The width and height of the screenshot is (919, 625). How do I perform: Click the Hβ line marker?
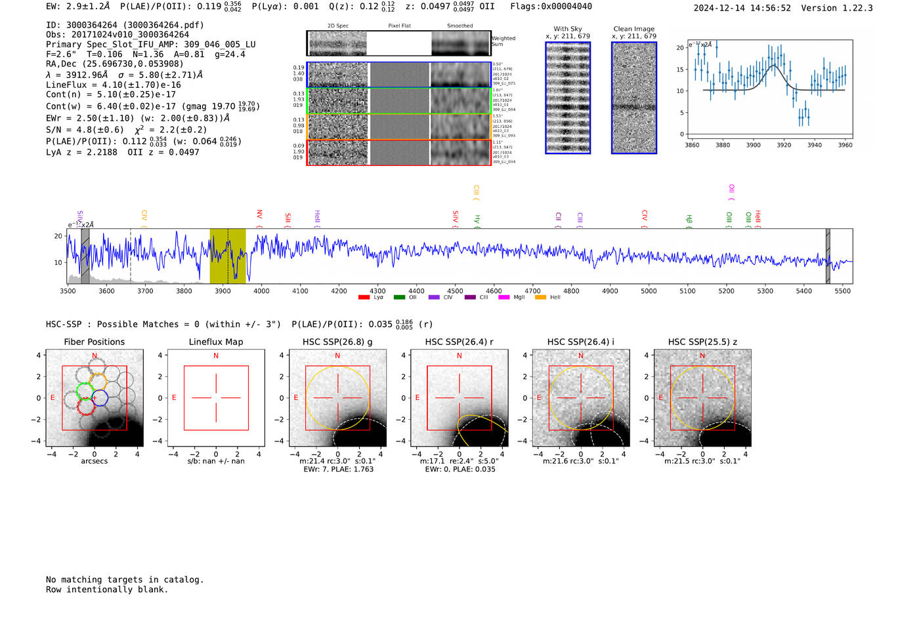(689, 222)
